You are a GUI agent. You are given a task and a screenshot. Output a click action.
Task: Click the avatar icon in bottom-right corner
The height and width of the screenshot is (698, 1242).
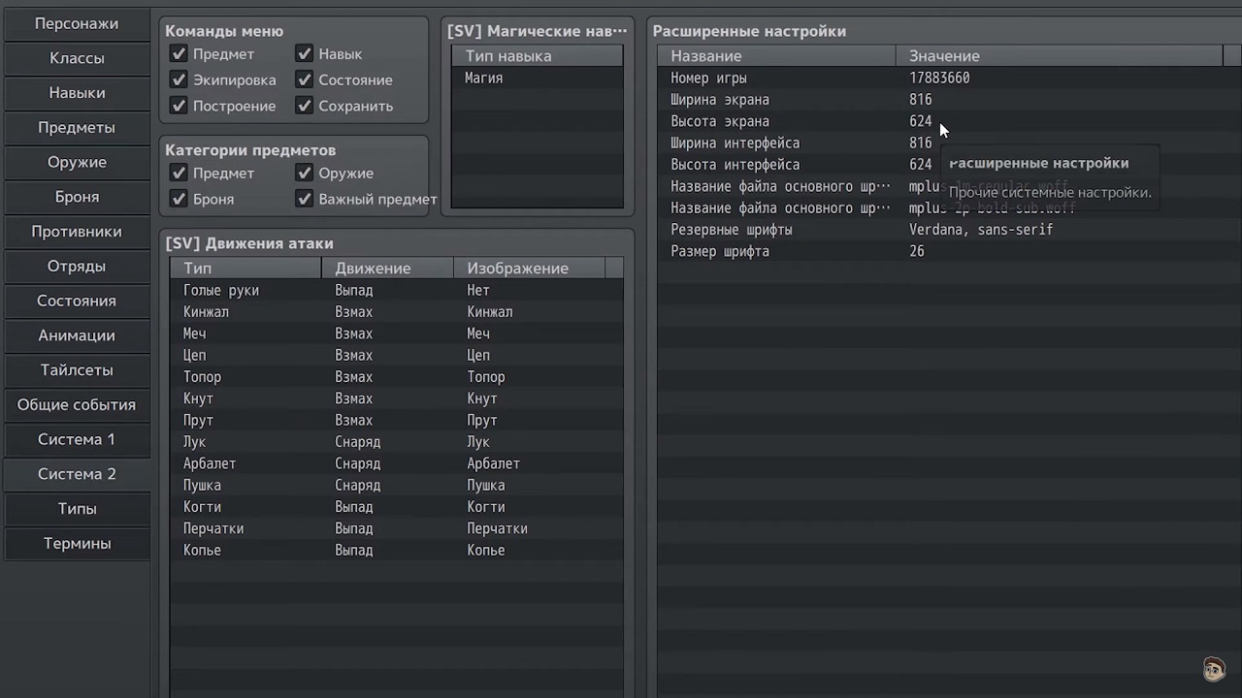[1214, 669]
